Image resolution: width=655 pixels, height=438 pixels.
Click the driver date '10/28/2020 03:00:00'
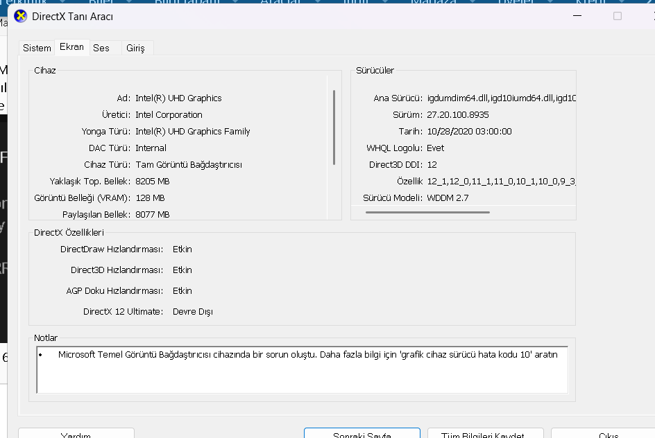(x=469, y=132)
